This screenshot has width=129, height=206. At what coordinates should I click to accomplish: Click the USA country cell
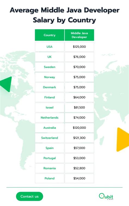[x=50, y=47]
